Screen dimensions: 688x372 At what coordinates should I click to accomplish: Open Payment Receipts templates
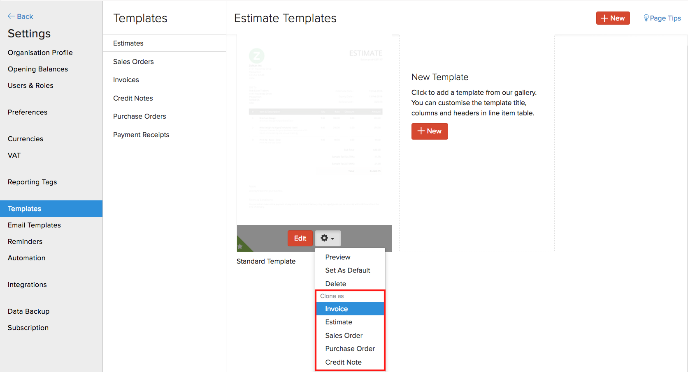(141, 135)
